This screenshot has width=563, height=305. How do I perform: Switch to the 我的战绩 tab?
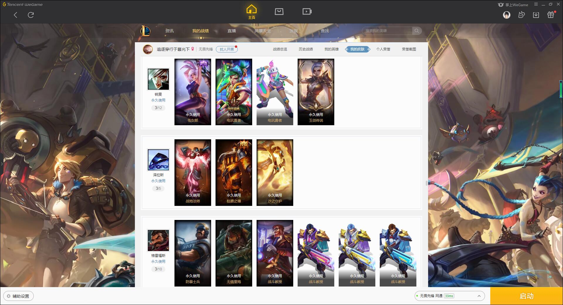[201, 31]
